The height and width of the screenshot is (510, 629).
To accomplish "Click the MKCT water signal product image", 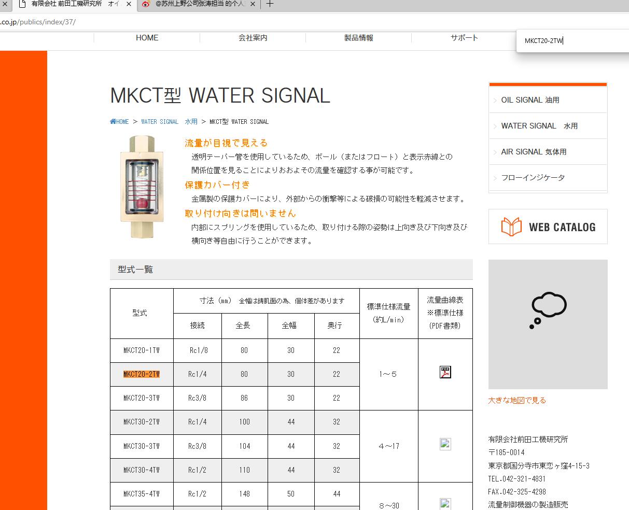I will point(142,187).
